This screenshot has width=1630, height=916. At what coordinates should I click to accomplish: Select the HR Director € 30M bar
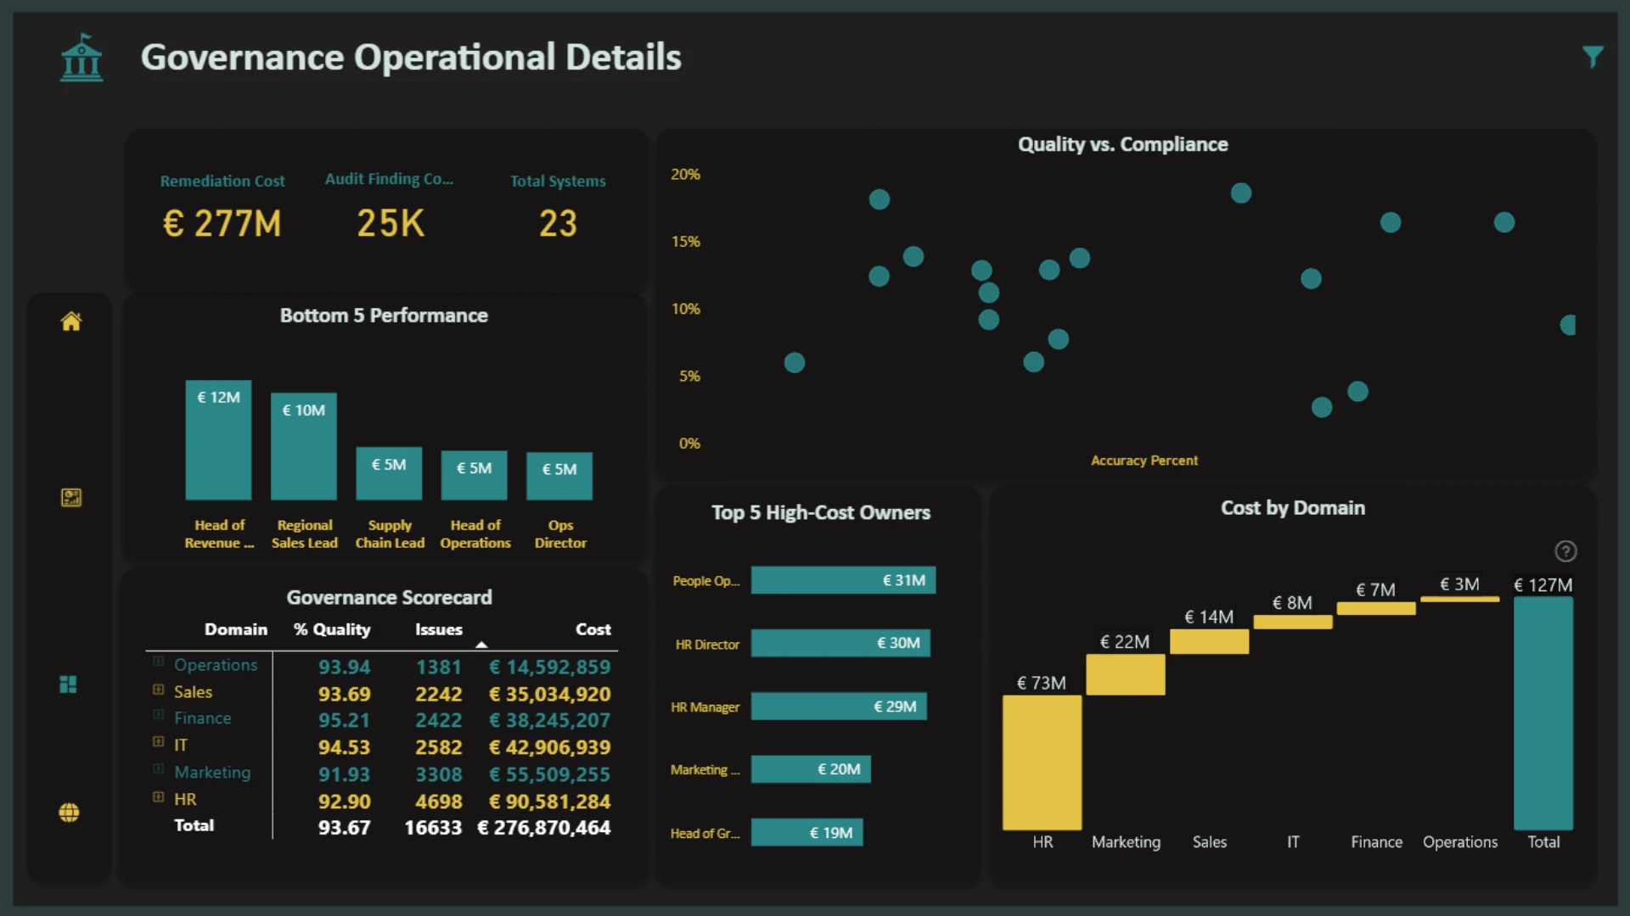point(840,643)
